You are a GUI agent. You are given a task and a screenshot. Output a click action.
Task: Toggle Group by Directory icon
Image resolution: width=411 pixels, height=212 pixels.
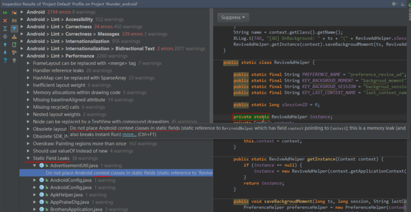point(15,21)
